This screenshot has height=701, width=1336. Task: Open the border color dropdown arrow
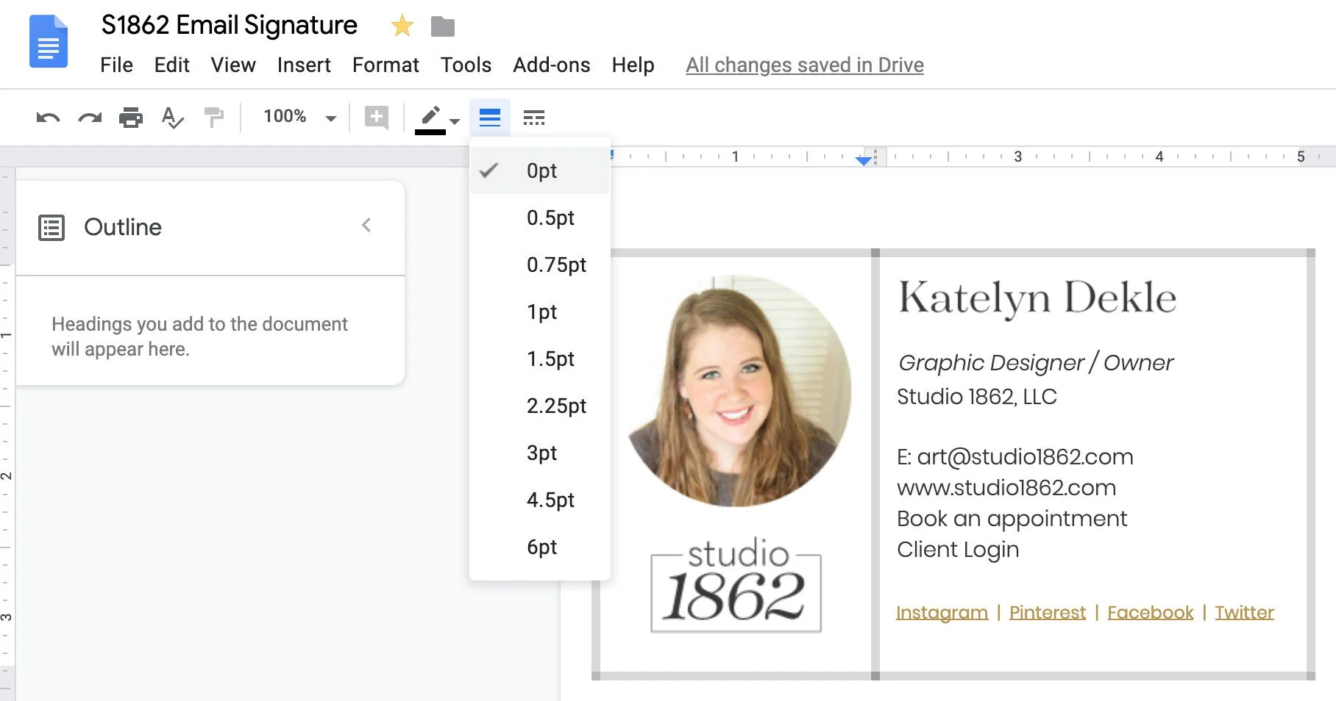[454, 120]
